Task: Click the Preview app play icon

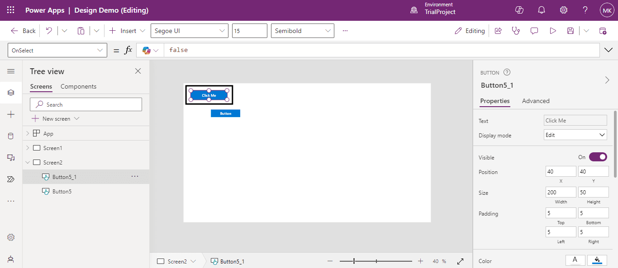Action: (x=552, y=31)
